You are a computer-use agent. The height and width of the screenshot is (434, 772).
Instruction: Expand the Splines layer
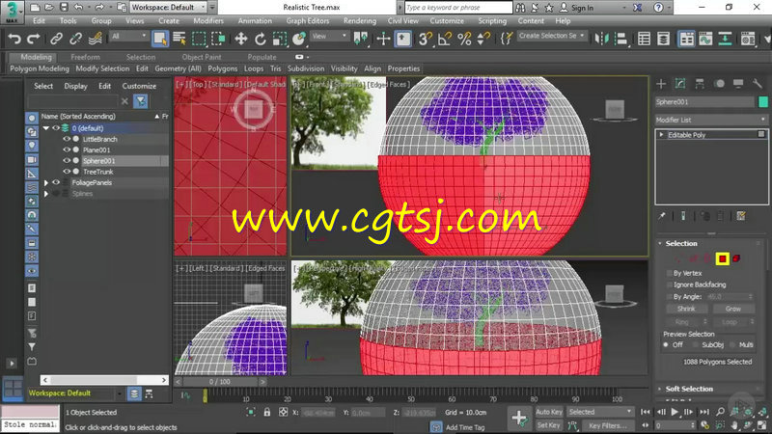click(45, 194)
